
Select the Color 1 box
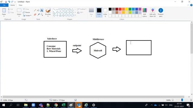99,13
